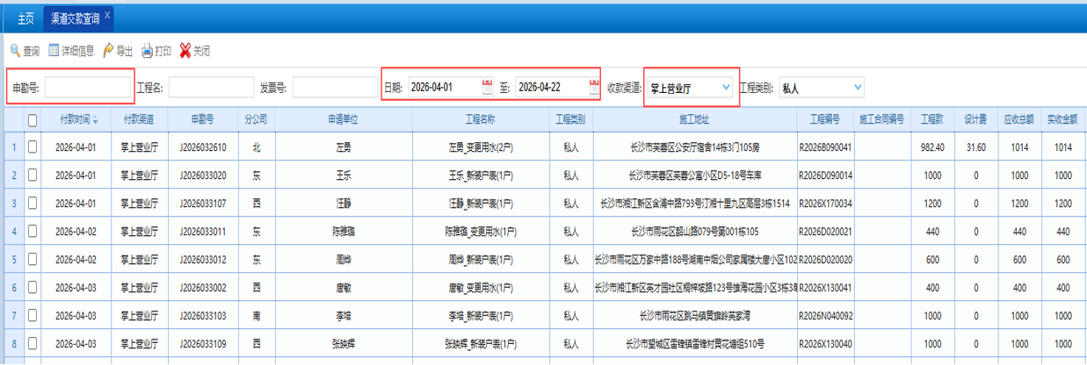The width and height of the screenshot is (1087, 365).
Task: Click into the 工程名 input field
Action: pyautogui.click(x=211, y=88)
